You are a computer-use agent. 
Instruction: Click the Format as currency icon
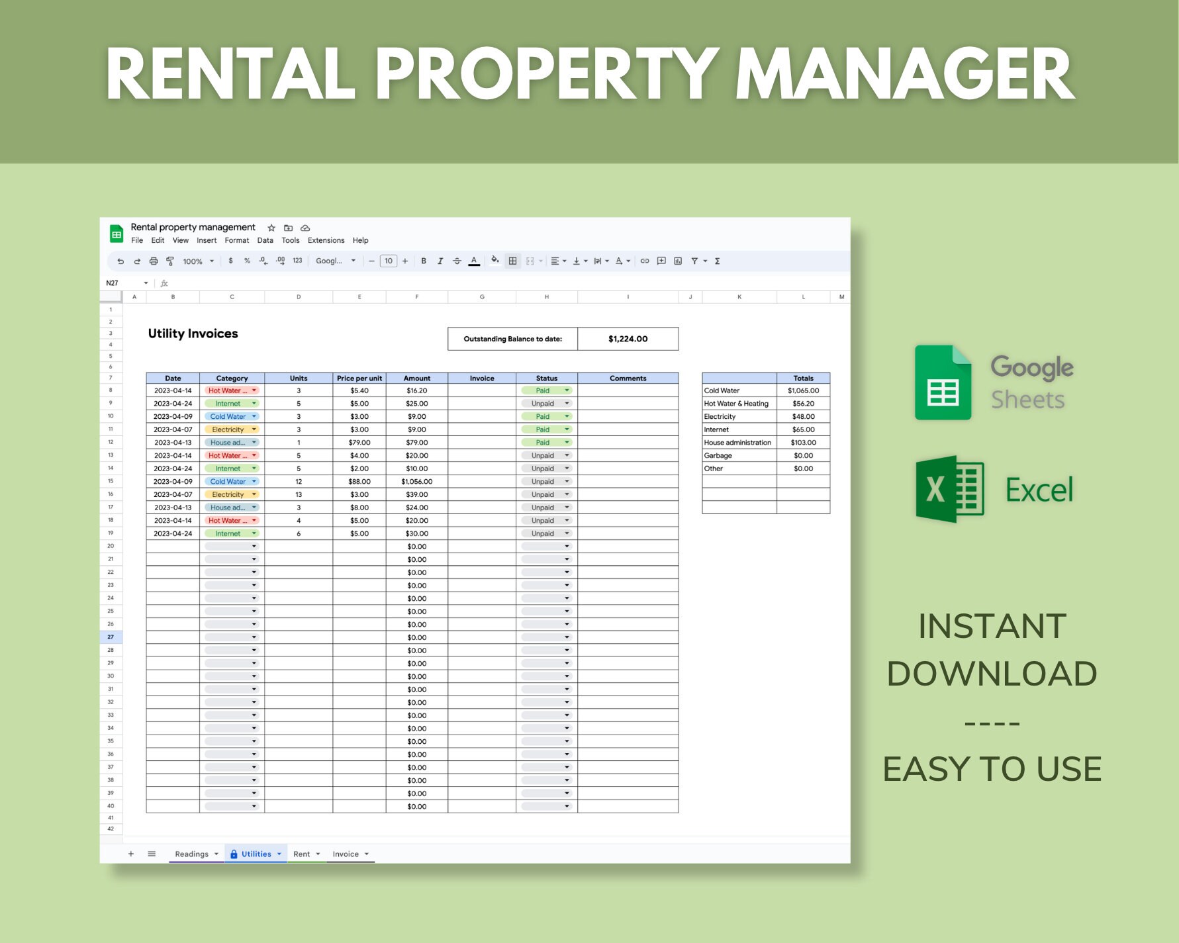click(230, 261)
